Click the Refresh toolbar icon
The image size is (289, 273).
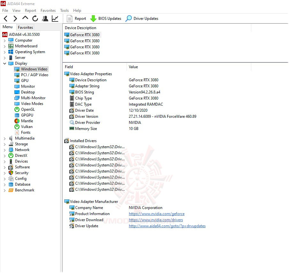tap(35, 19)
